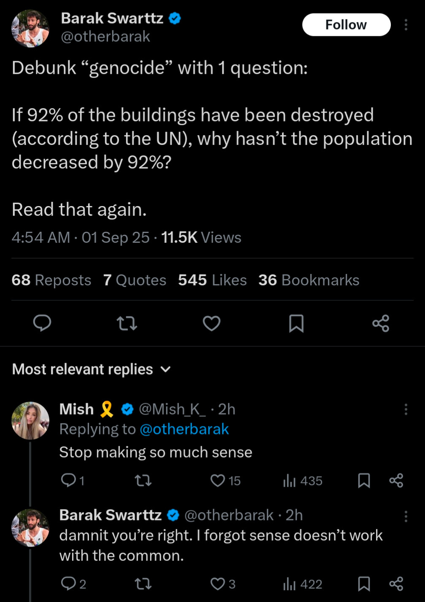Like the main post

click(211, 323)
